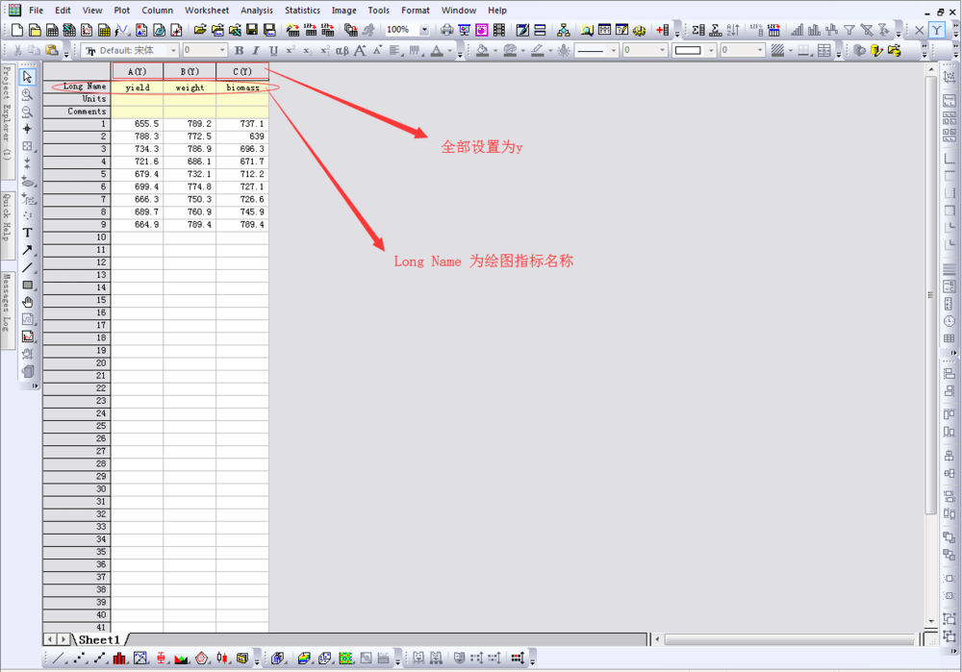Select the Rectangle drawing tool
This screenshot has width=962, height=672.
pyautogui.click(x=28, y=286)
